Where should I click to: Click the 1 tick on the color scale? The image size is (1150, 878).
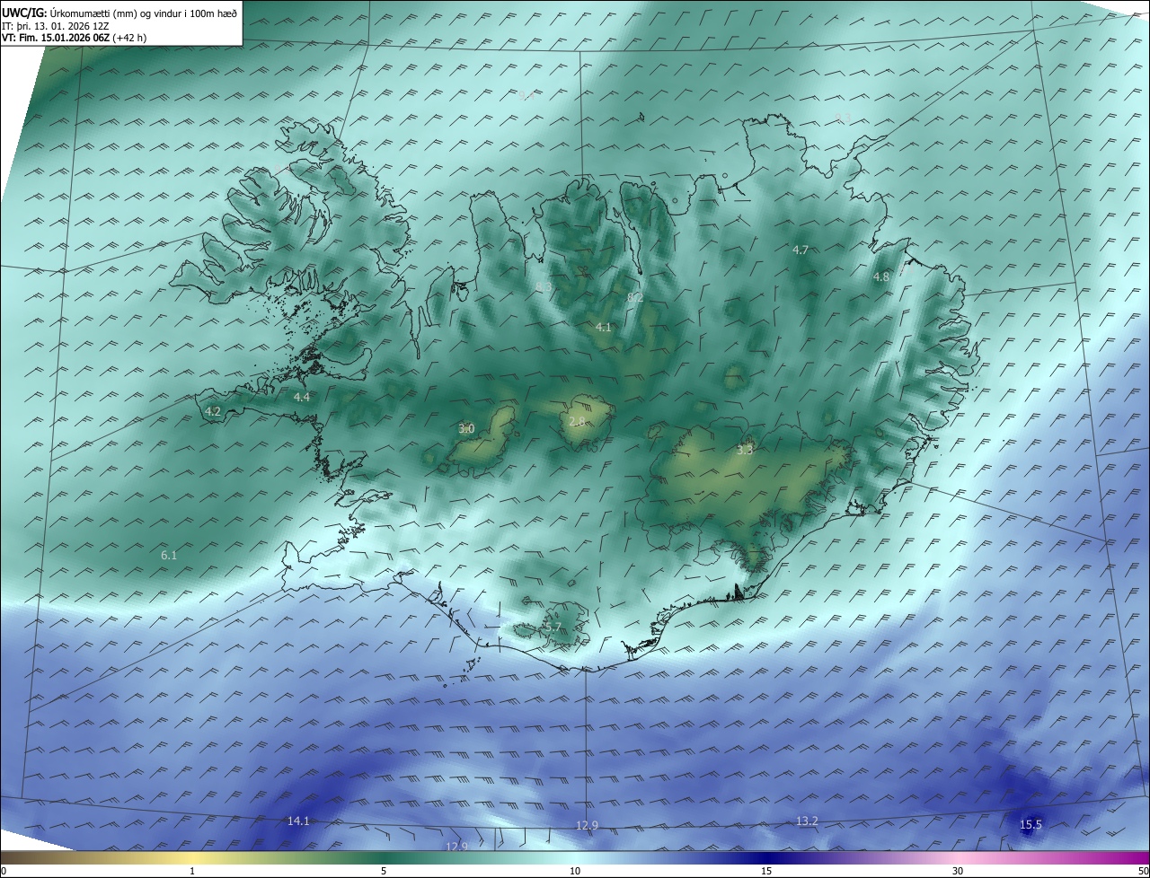tap(192, 871)
